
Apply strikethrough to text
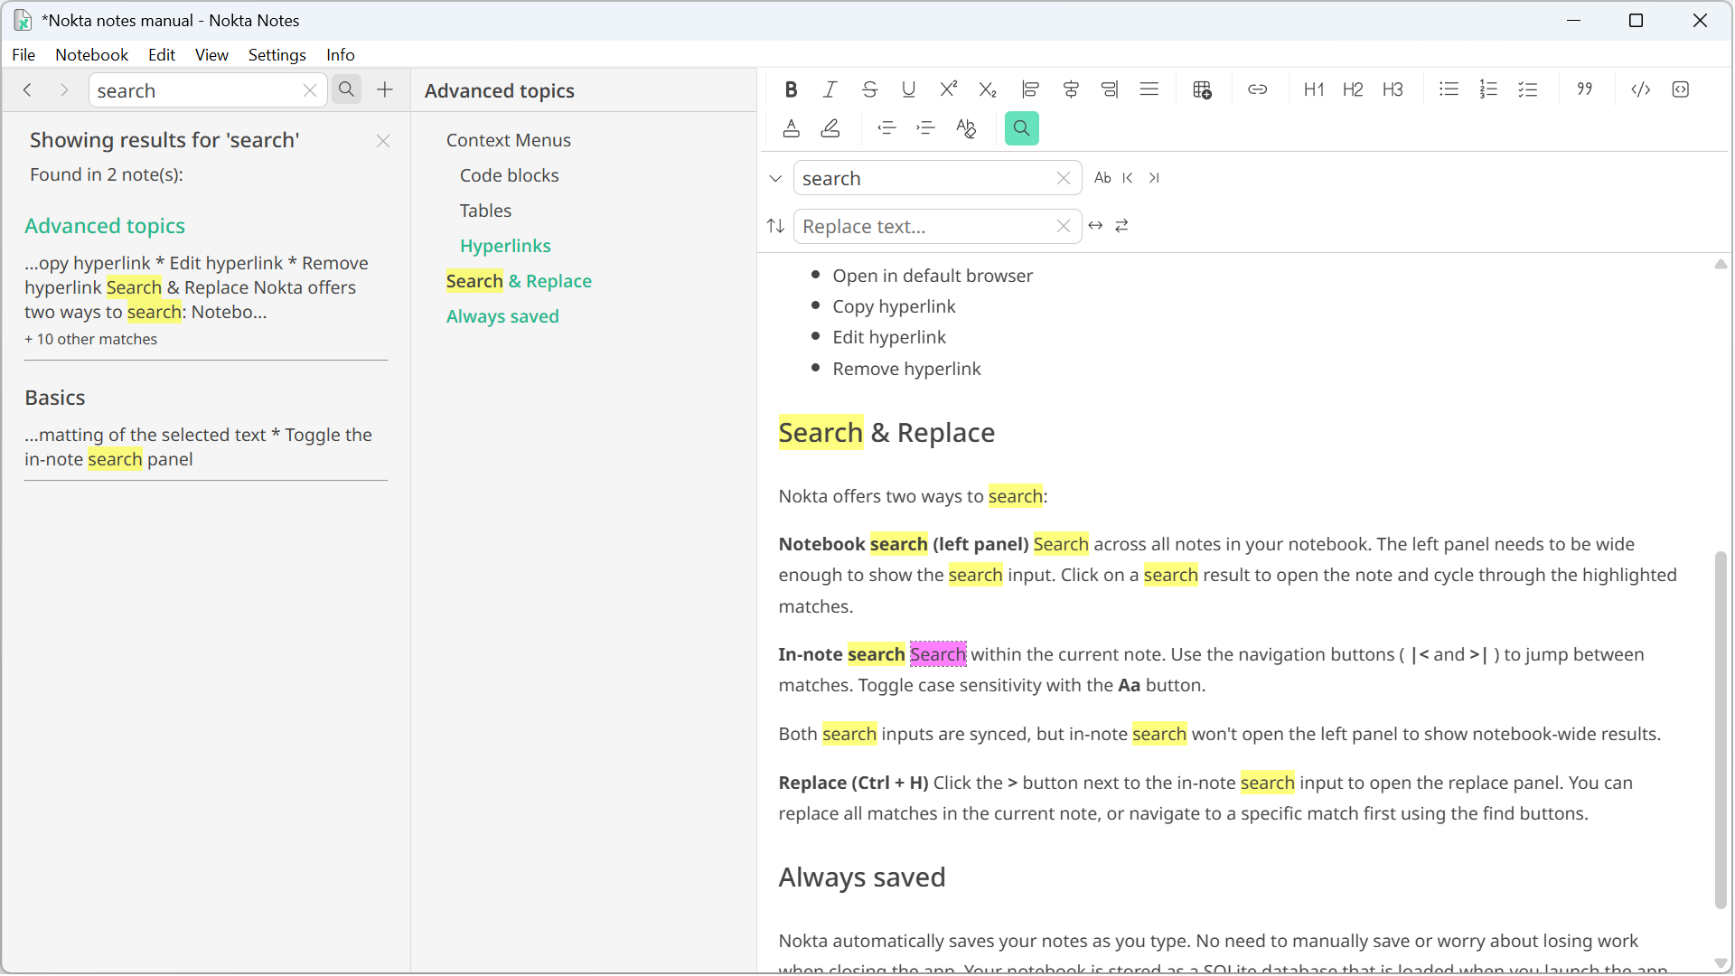pos(869,89)
